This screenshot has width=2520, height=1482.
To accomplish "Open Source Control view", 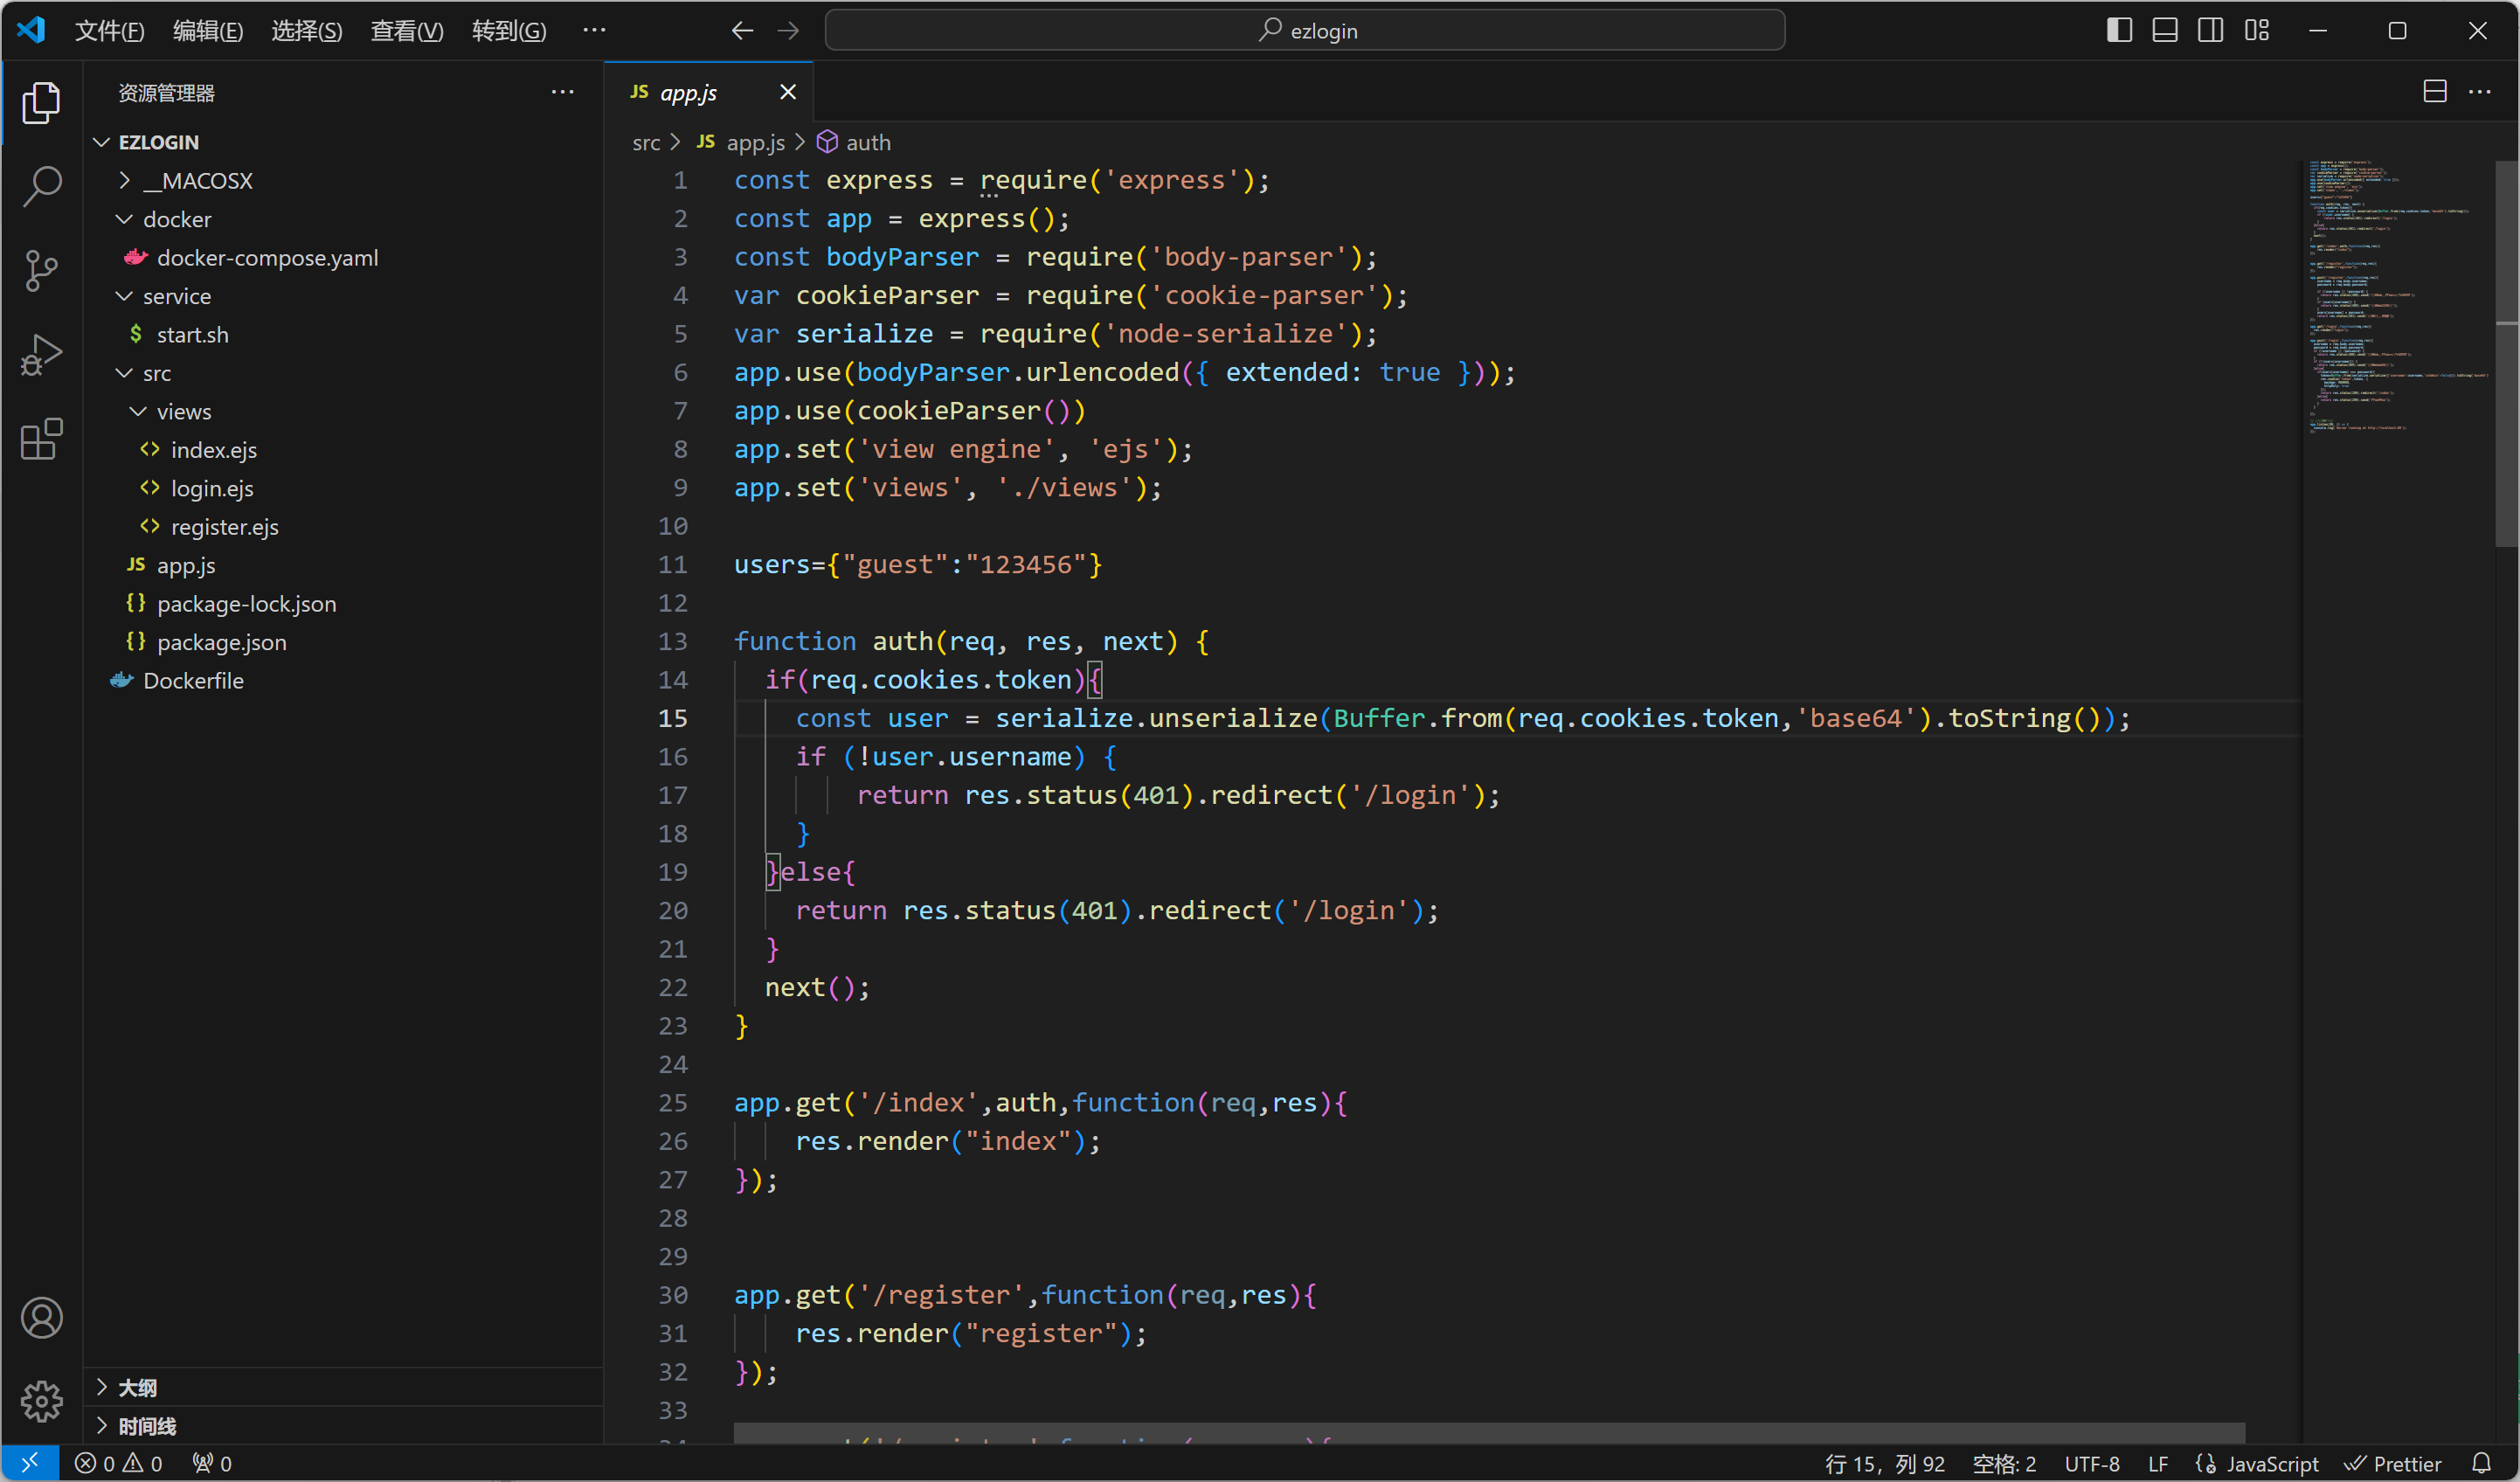I will [x=41, y=270].
